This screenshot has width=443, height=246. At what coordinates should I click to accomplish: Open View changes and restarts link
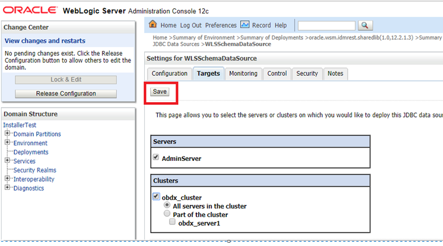45,41
